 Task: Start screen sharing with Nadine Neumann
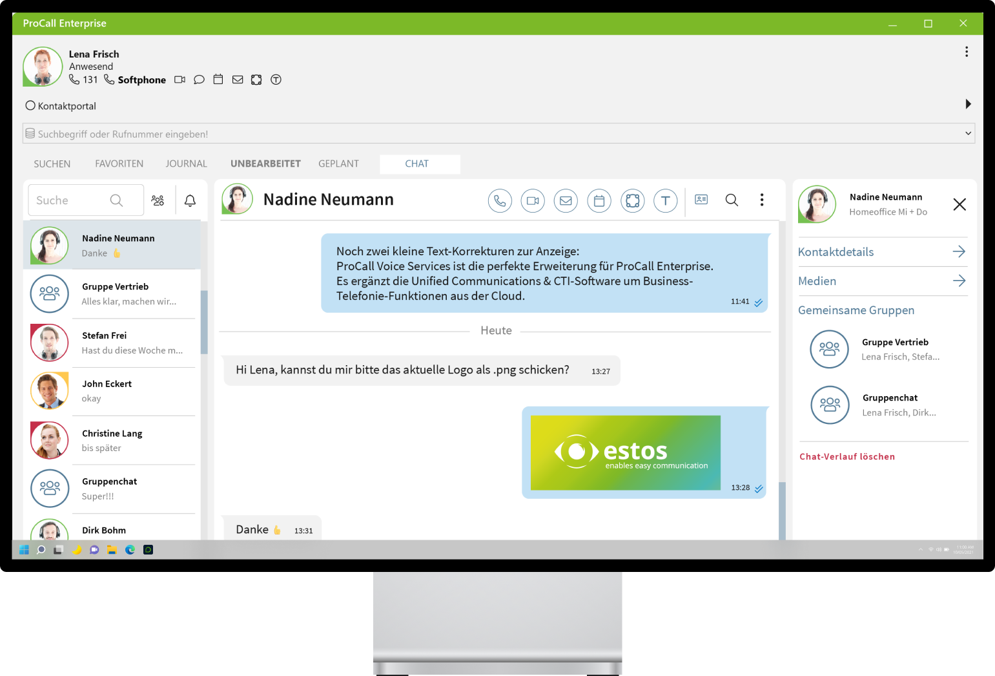click(633, 200)
